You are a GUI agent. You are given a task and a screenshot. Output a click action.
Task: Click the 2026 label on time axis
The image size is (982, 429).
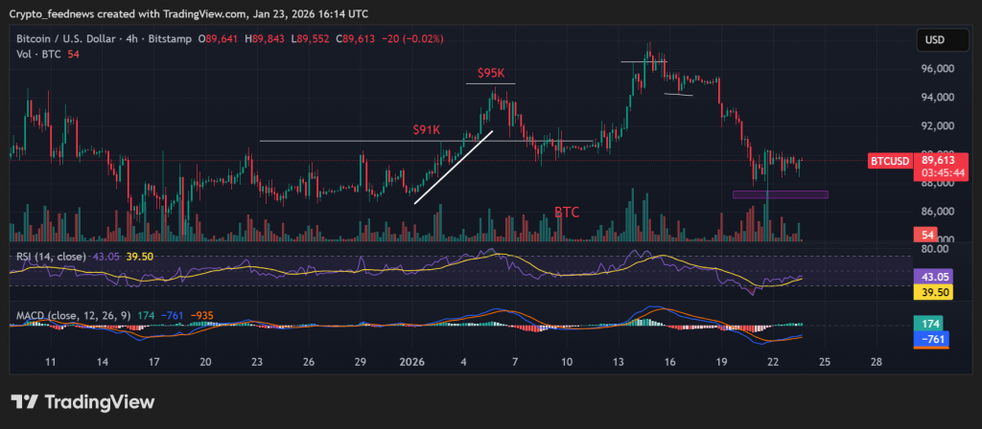click(411, 362)
